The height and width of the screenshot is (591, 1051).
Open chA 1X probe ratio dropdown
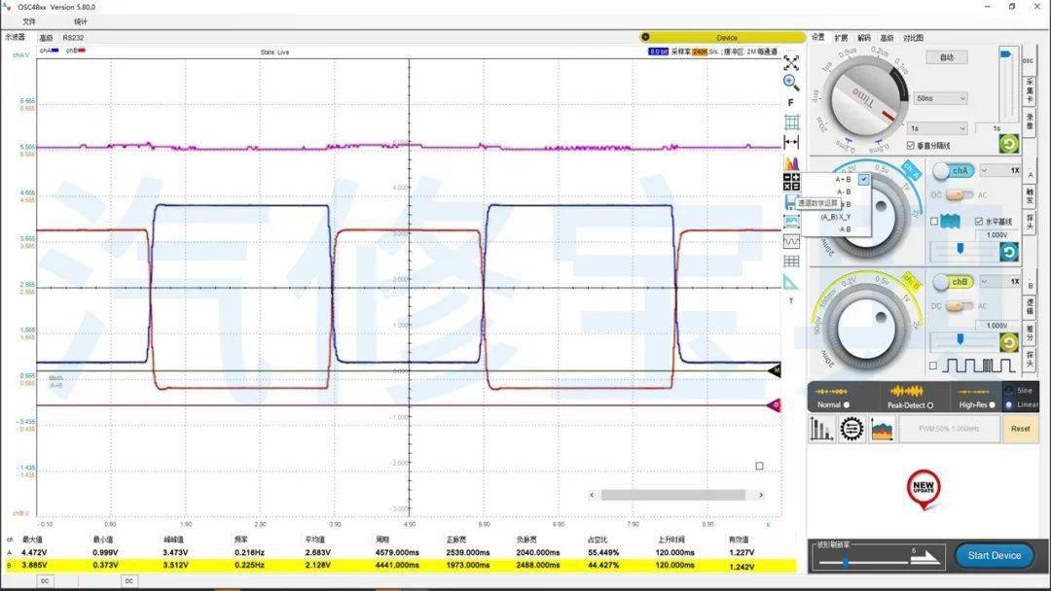(x=1000, y=171)
